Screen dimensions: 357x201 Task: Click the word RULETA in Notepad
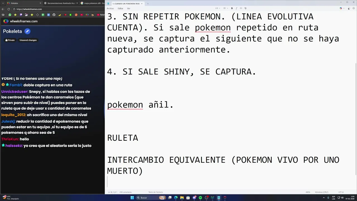[123, 138]
